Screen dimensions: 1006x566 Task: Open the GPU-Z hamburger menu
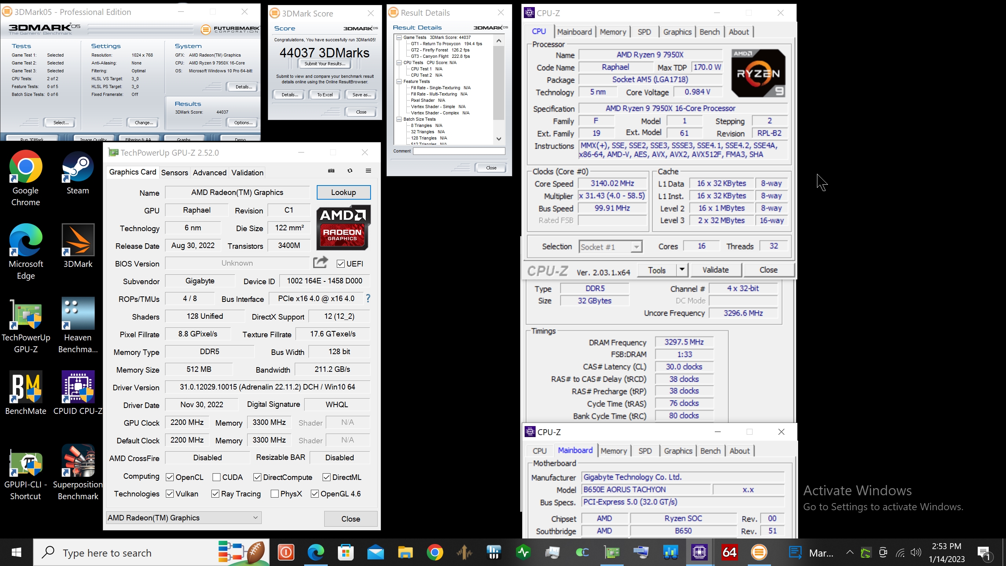pyautogui.click(x=368, y=171)
